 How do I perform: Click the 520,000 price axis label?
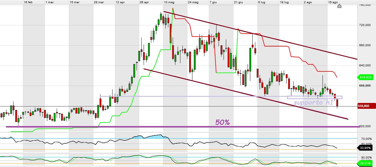click(365, 126)
